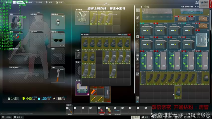Click the energy value 88
Screen dimensions: 212x119
pos(60,99)
